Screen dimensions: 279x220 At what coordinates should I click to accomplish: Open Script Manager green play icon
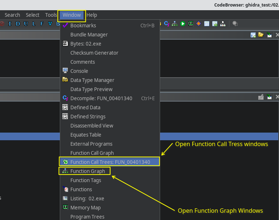[183, 24]
